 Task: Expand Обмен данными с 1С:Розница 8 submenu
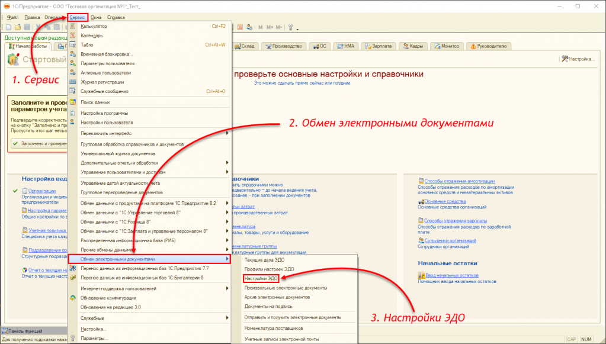coord(150,221)
